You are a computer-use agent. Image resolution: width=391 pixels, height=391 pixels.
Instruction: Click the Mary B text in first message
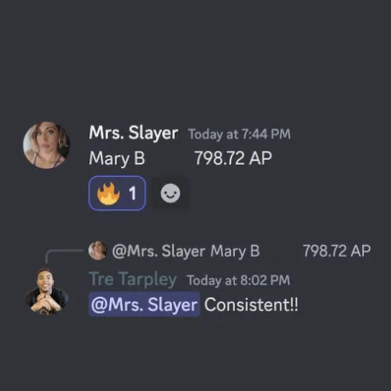117,159
